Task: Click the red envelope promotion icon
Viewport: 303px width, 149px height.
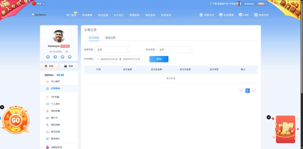Action: click(x=285, y=129)
